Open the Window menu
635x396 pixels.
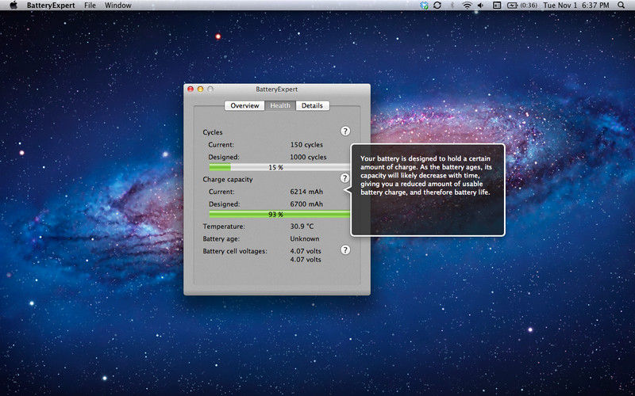click(x=117, y=6)
